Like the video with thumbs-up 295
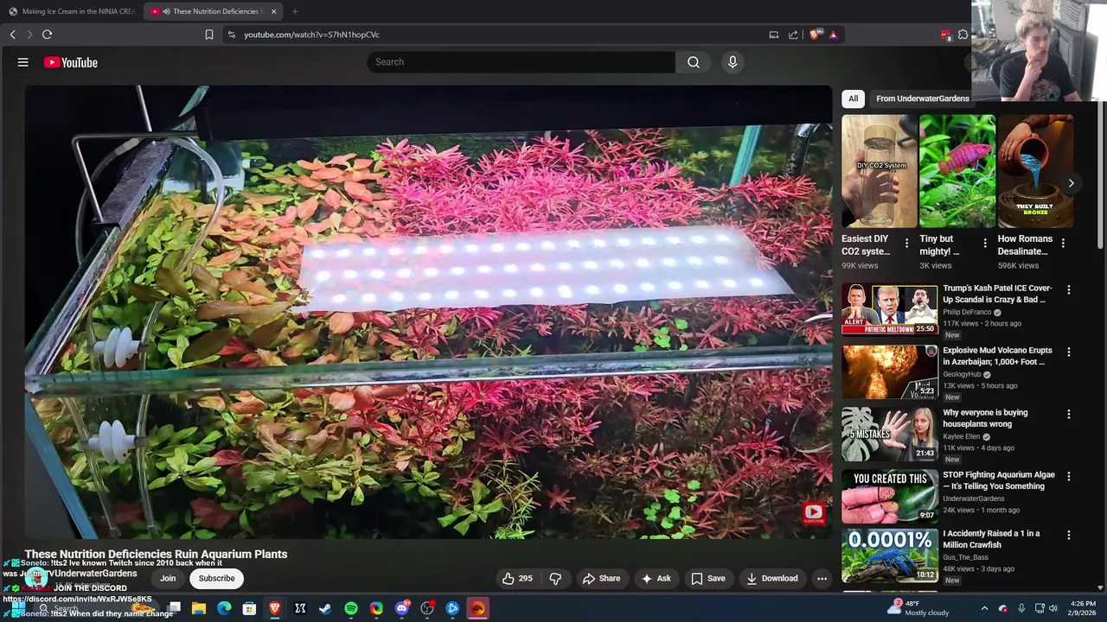The width and height of the screenshot is (1107, 622). 517,579
